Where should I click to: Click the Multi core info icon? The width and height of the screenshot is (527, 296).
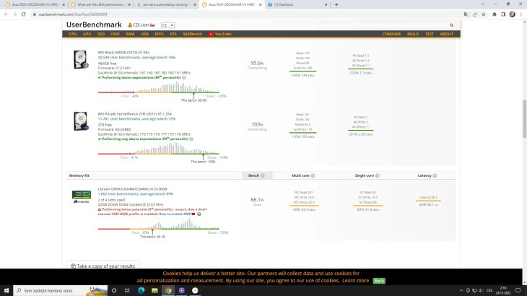pyautogui.click(x=313, y=175)
